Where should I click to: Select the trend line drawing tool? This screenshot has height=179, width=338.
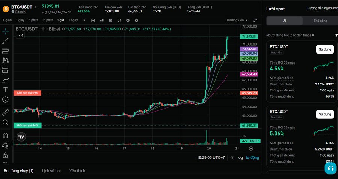tap(5, 41)
